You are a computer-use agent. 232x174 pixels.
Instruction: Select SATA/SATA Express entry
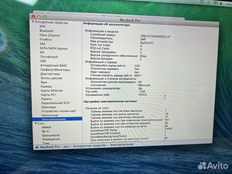tap(54, 48)
